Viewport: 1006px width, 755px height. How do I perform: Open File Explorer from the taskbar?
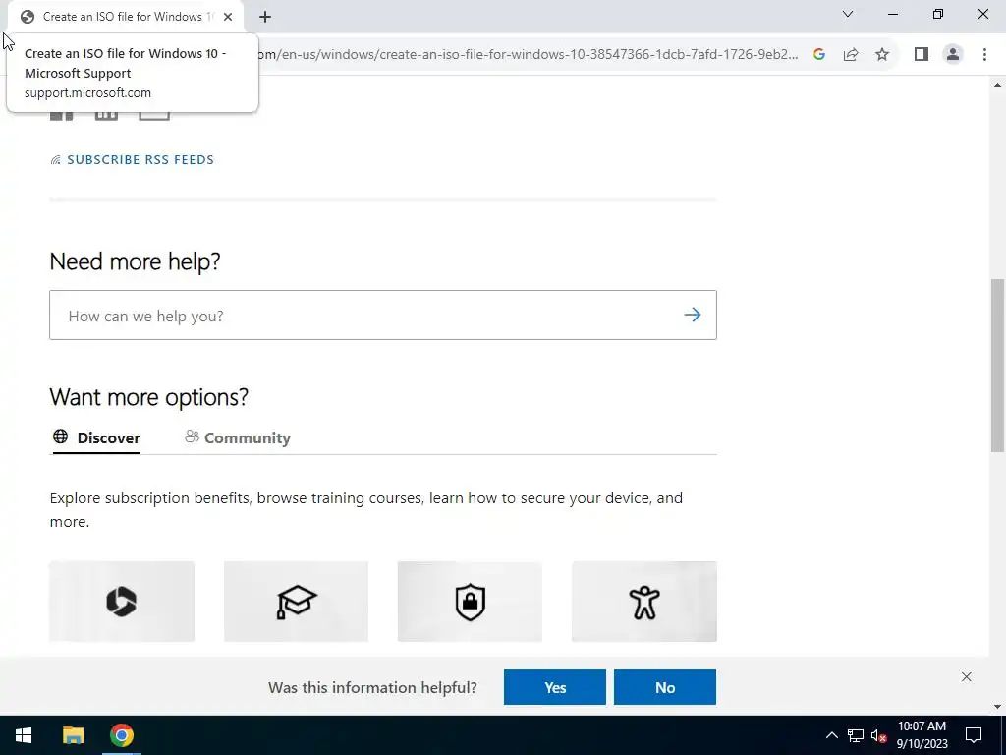(x=73, y=735)
